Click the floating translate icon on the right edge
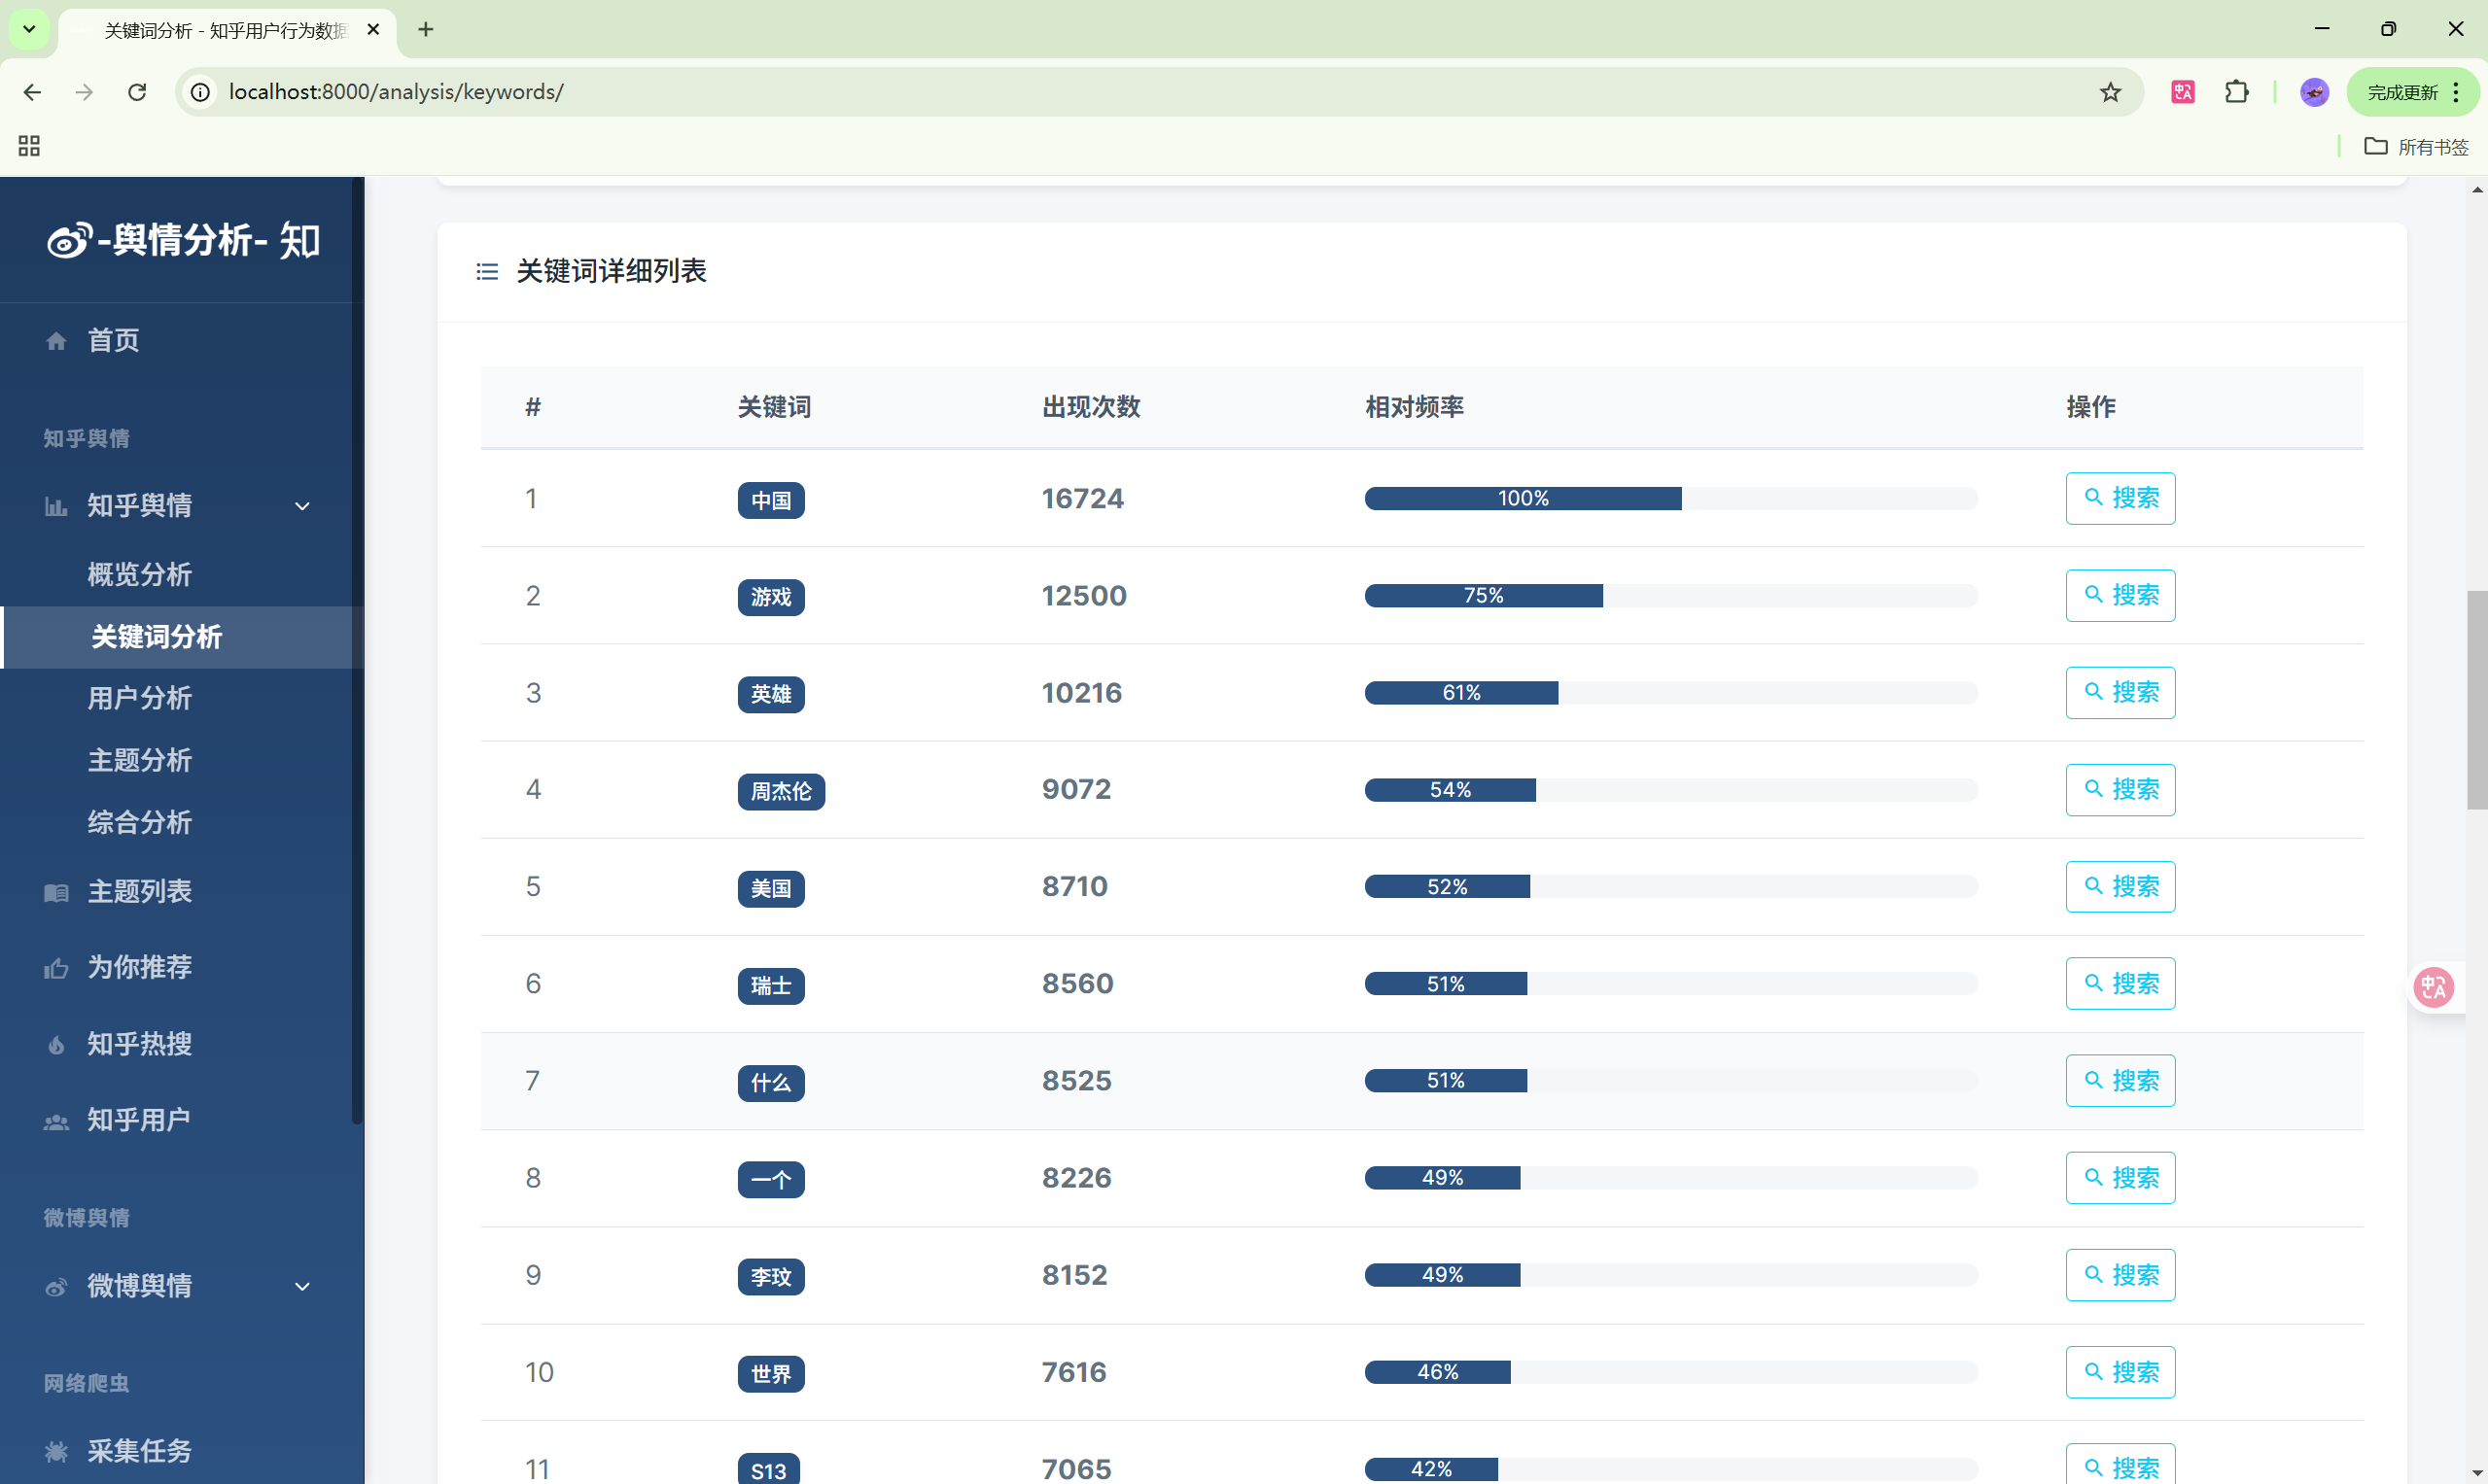 tap(2433, 987)
